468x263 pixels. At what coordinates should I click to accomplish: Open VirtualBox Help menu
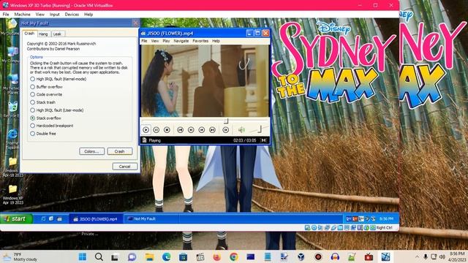[88, 15]
